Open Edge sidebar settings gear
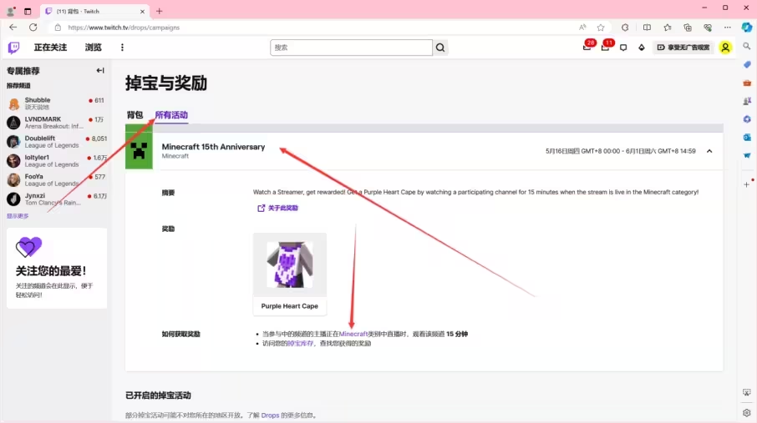 tap(747, 413)
